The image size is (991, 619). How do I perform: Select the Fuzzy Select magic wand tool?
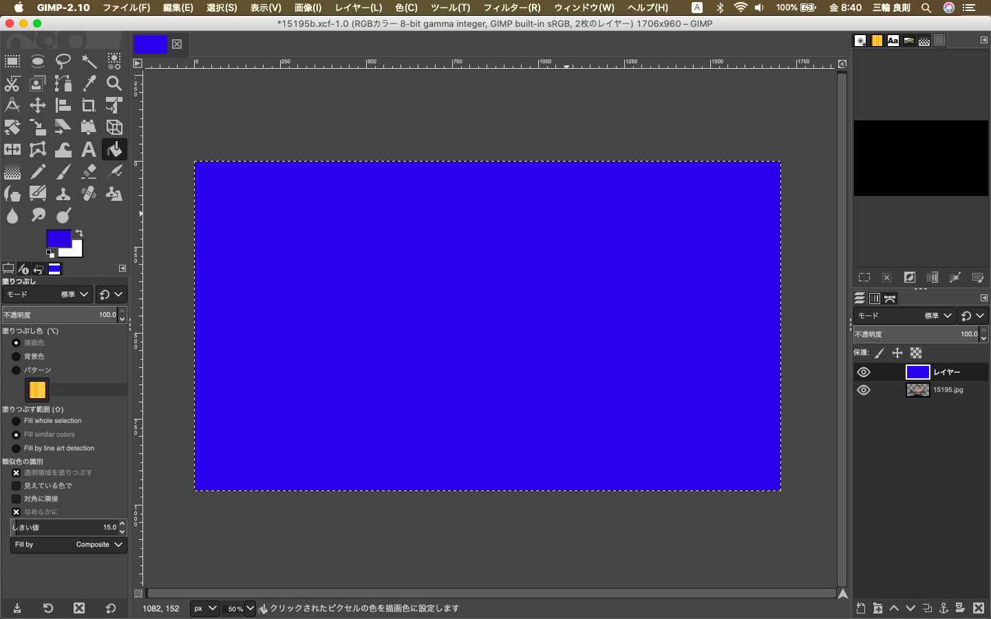(x=89, y=61)
